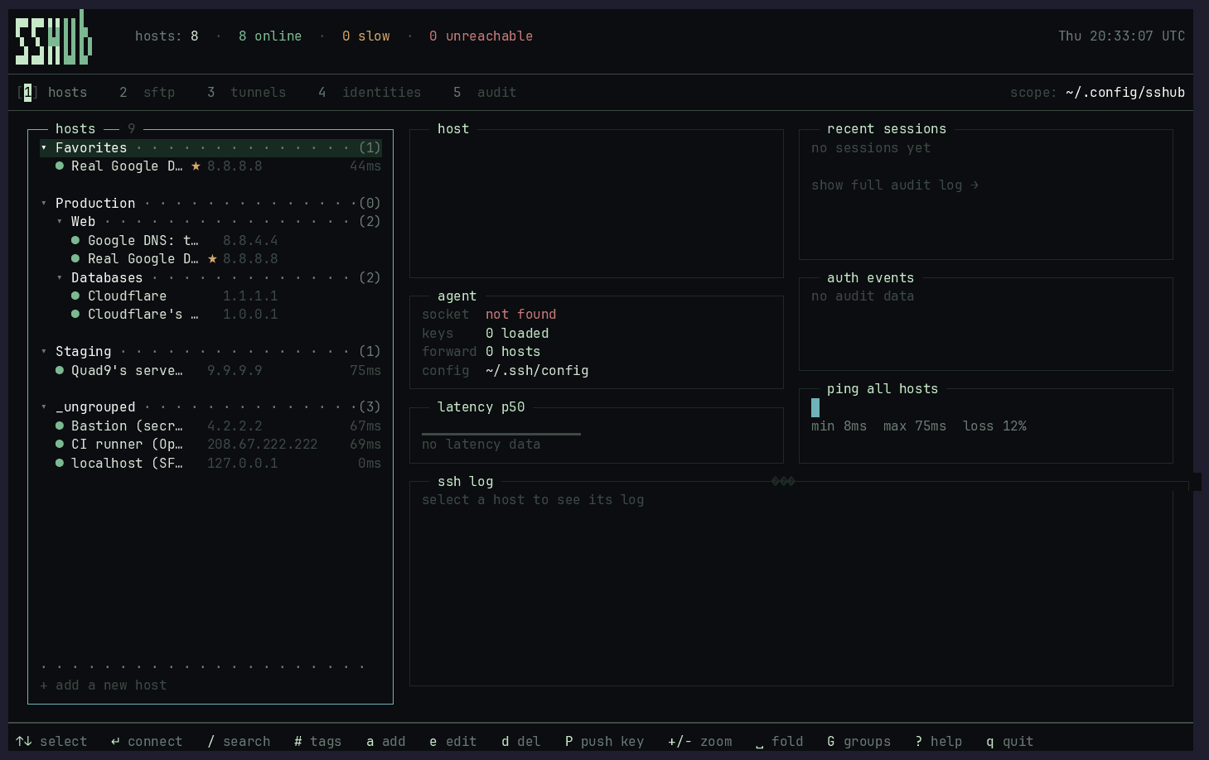
Task: Click the 'Thu 20:33:07 UTC' clock
Action: 1122,36
